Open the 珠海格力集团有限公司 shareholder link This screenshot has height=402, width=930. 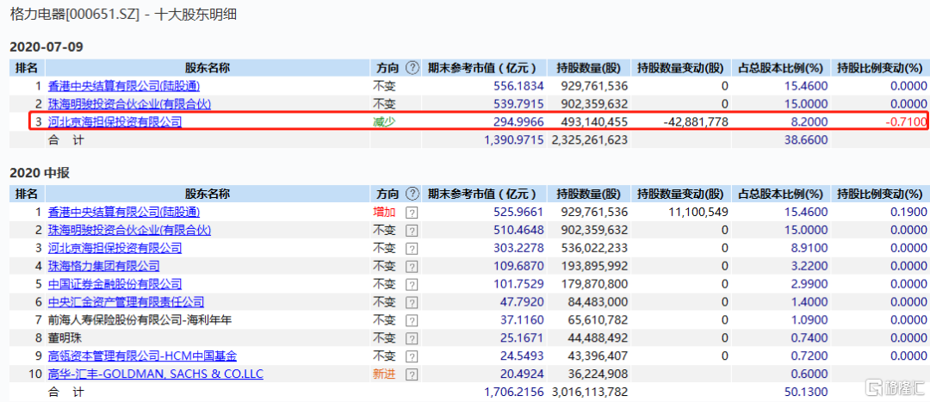[x=104, y=266]
